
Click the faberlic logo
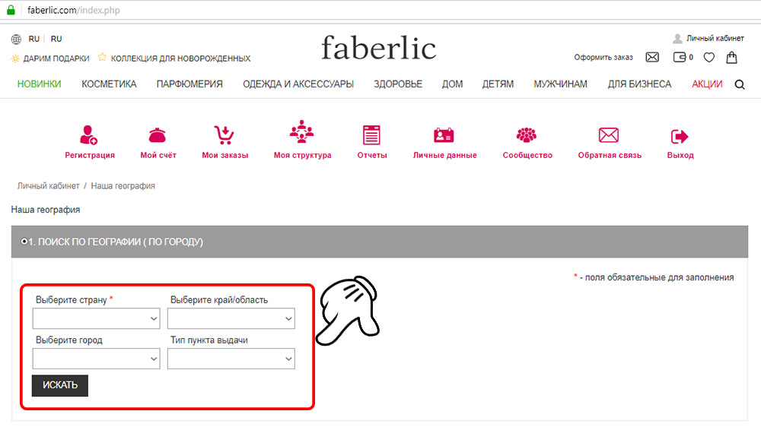click(x=378, y=48)
